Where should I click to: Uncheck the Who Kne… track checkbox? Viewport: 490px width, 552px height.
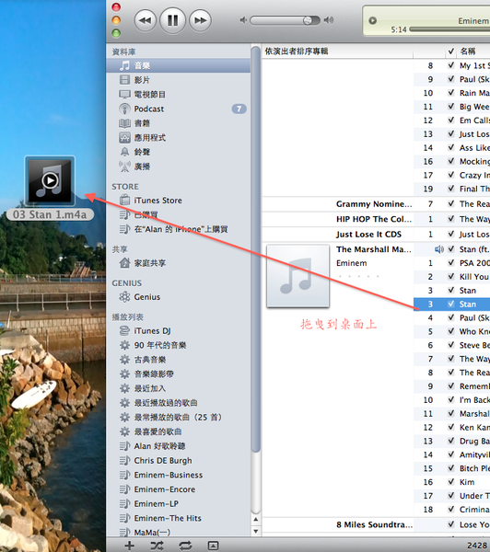pyautogui.click(x=451, y=331)
